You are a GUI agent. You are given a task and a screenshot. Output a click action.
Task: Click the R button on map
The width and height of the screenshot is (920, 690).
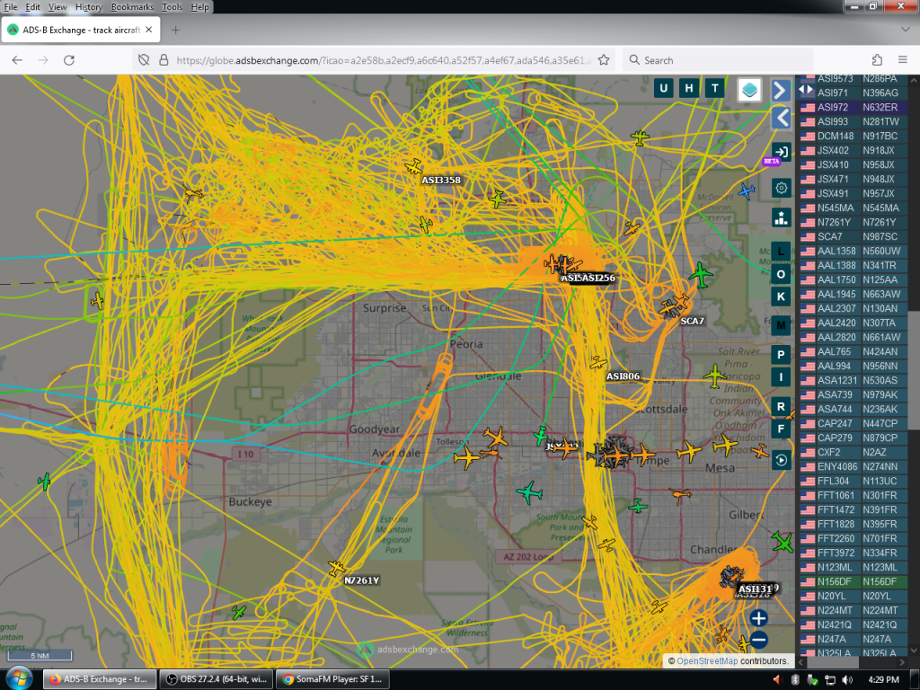[781, 406]
